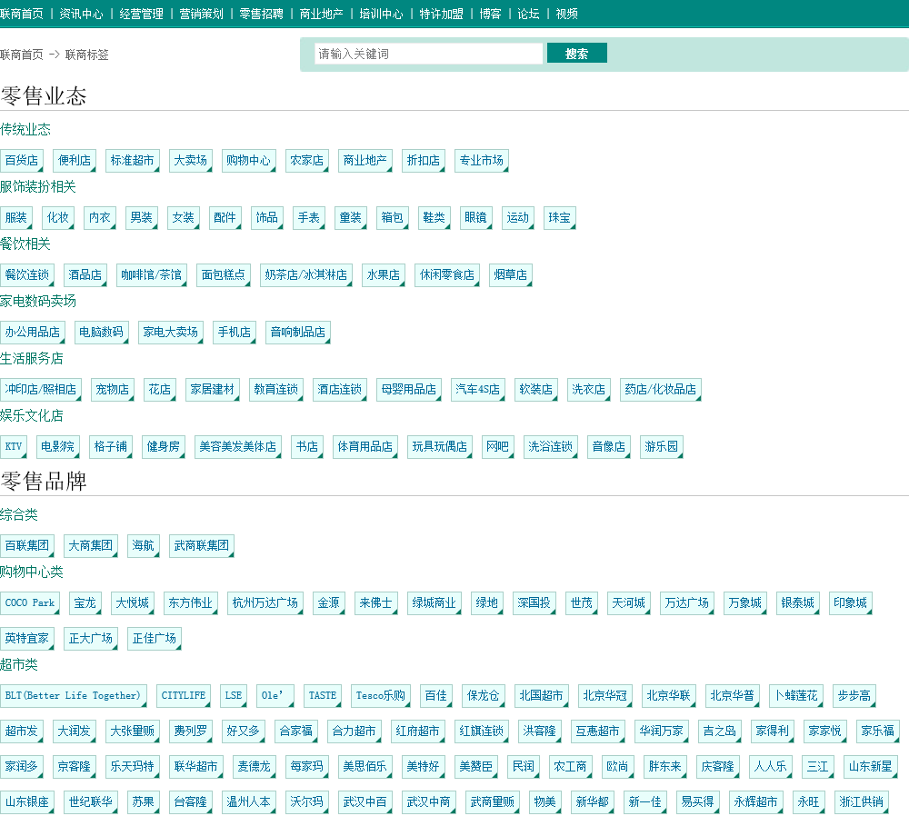Open the 珠宝 tag
The image size is (909, 826).
pyautogui.click(x=559, y=218)
